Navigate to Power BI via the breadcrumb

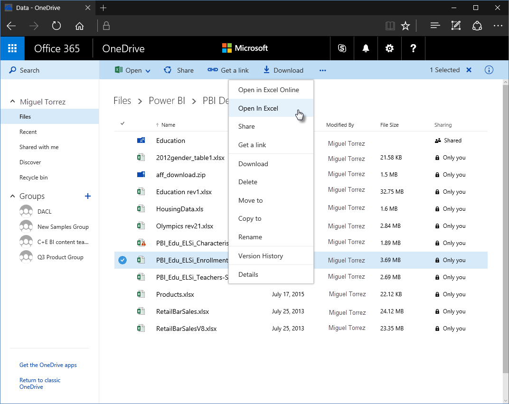[167, 101]
